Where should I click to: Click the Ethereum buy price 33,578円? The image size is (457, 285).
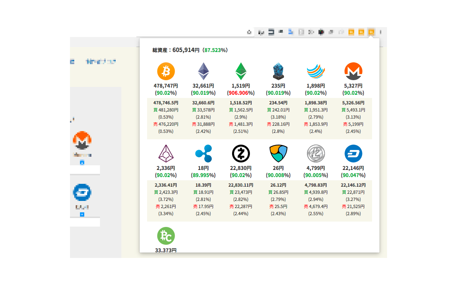tap(206, 110)
